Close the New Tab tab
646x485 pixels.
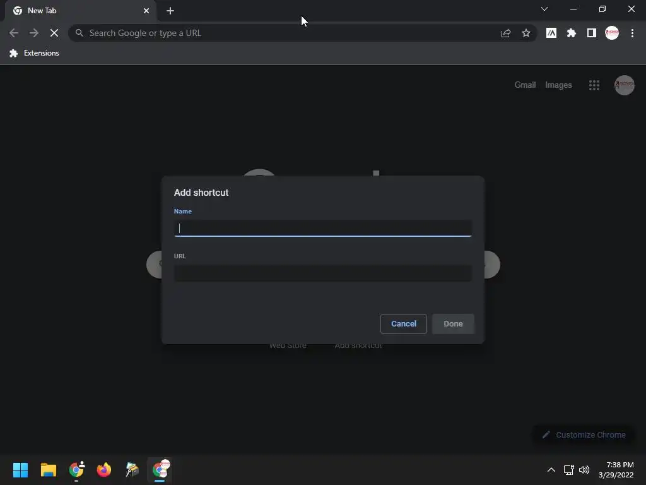146,11
